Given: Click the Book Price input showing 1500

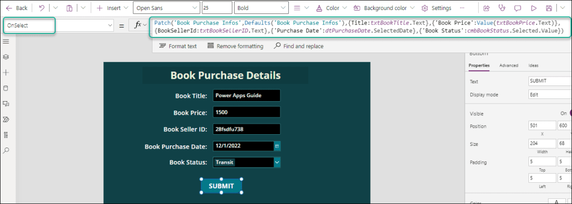Looking at the screenshot, I should [x=246, y=112].
